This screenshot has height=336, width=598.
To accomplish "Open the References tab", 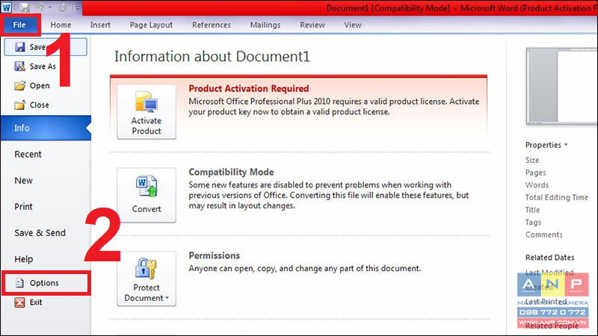I will click(x=212, y=25).
